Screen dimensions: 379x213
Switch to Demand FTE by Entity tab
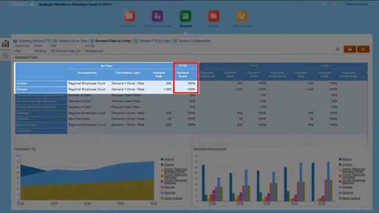point(155,41)
